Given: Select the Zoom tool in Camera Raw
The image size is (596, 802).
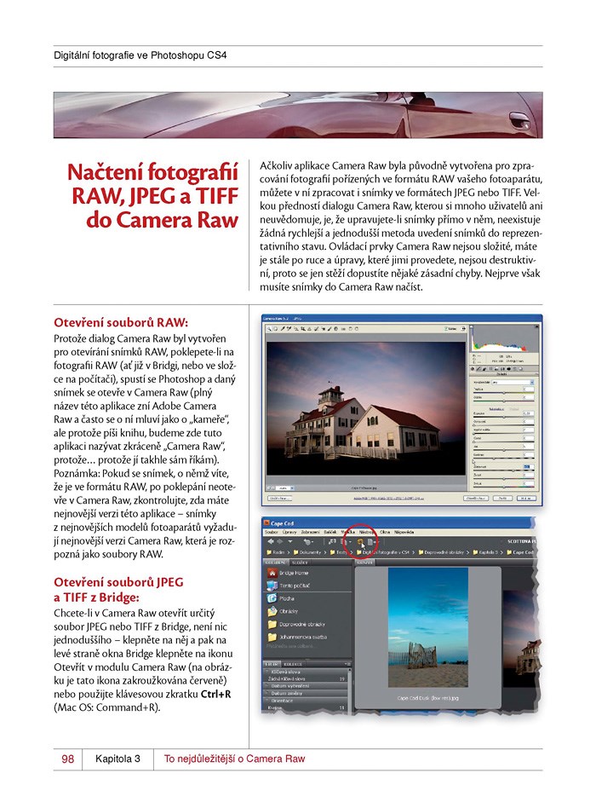Looking at the screenshot, I should (269, 329).
